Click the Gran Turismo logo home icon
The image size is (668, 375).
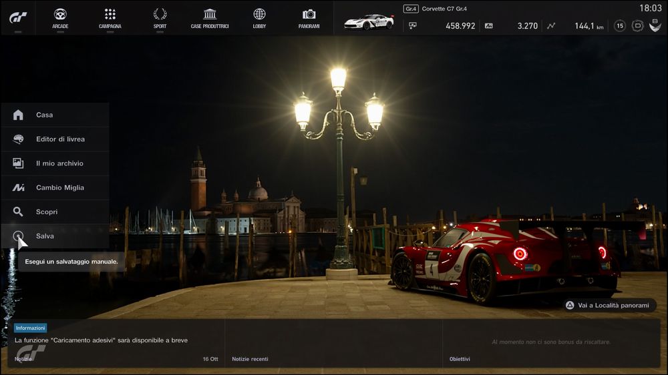point(18,17)
